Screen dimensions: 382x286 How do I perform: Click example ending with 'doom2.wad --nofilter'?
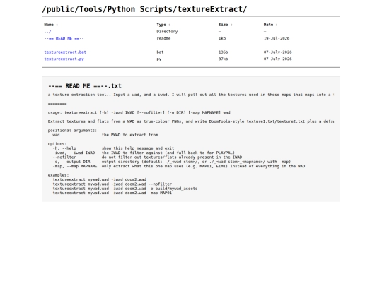tap(112, 184)
